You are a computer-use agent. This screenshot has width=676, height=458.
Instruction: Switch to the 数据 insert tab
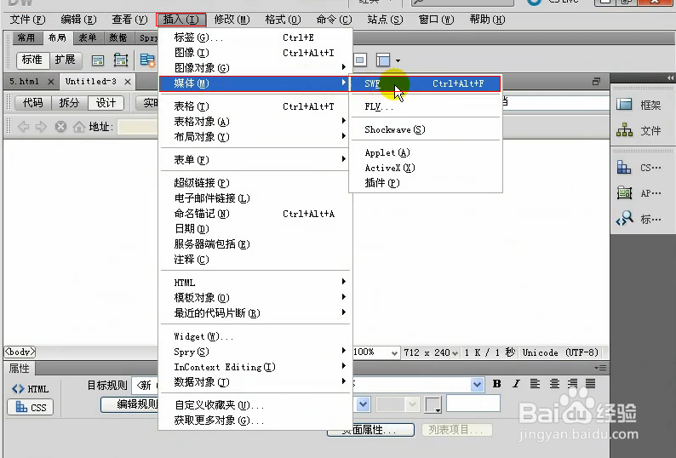(x=118, y=38)
